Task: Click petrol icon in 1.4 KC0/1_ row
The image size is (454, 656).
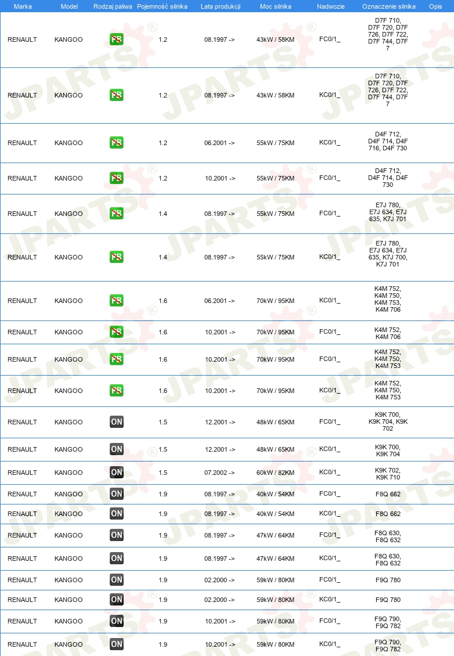Action: point(116,257)
